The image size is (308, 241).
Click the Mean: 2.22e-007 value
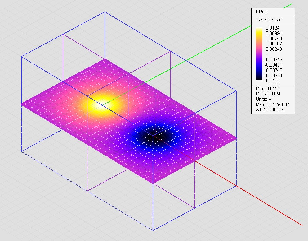coord(272,104)
